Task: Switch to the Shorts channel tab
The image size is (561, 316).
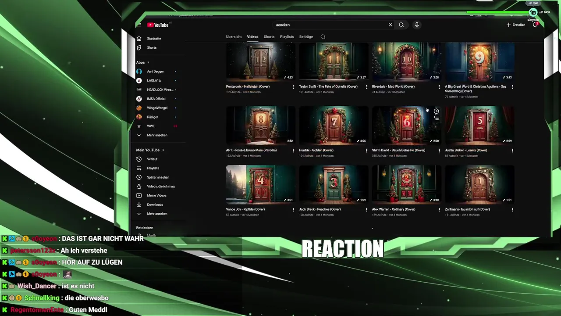Action: coord(269,37)
